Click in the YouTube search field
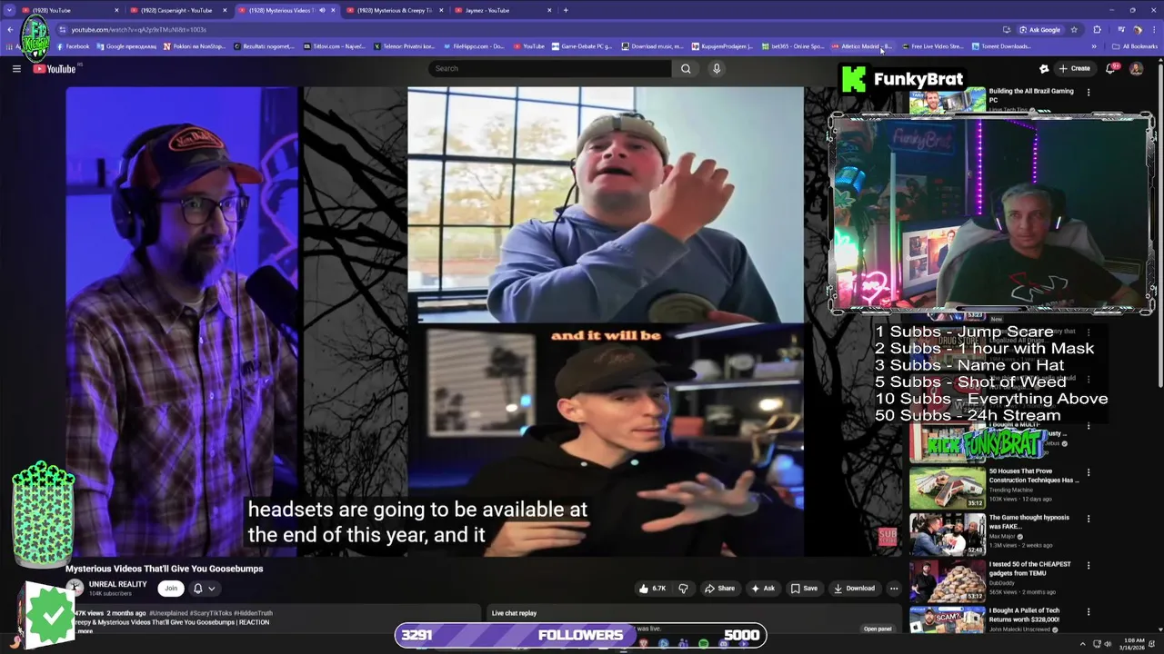The width and height of the screenshot is (1164, 654). tap(550, 68)
